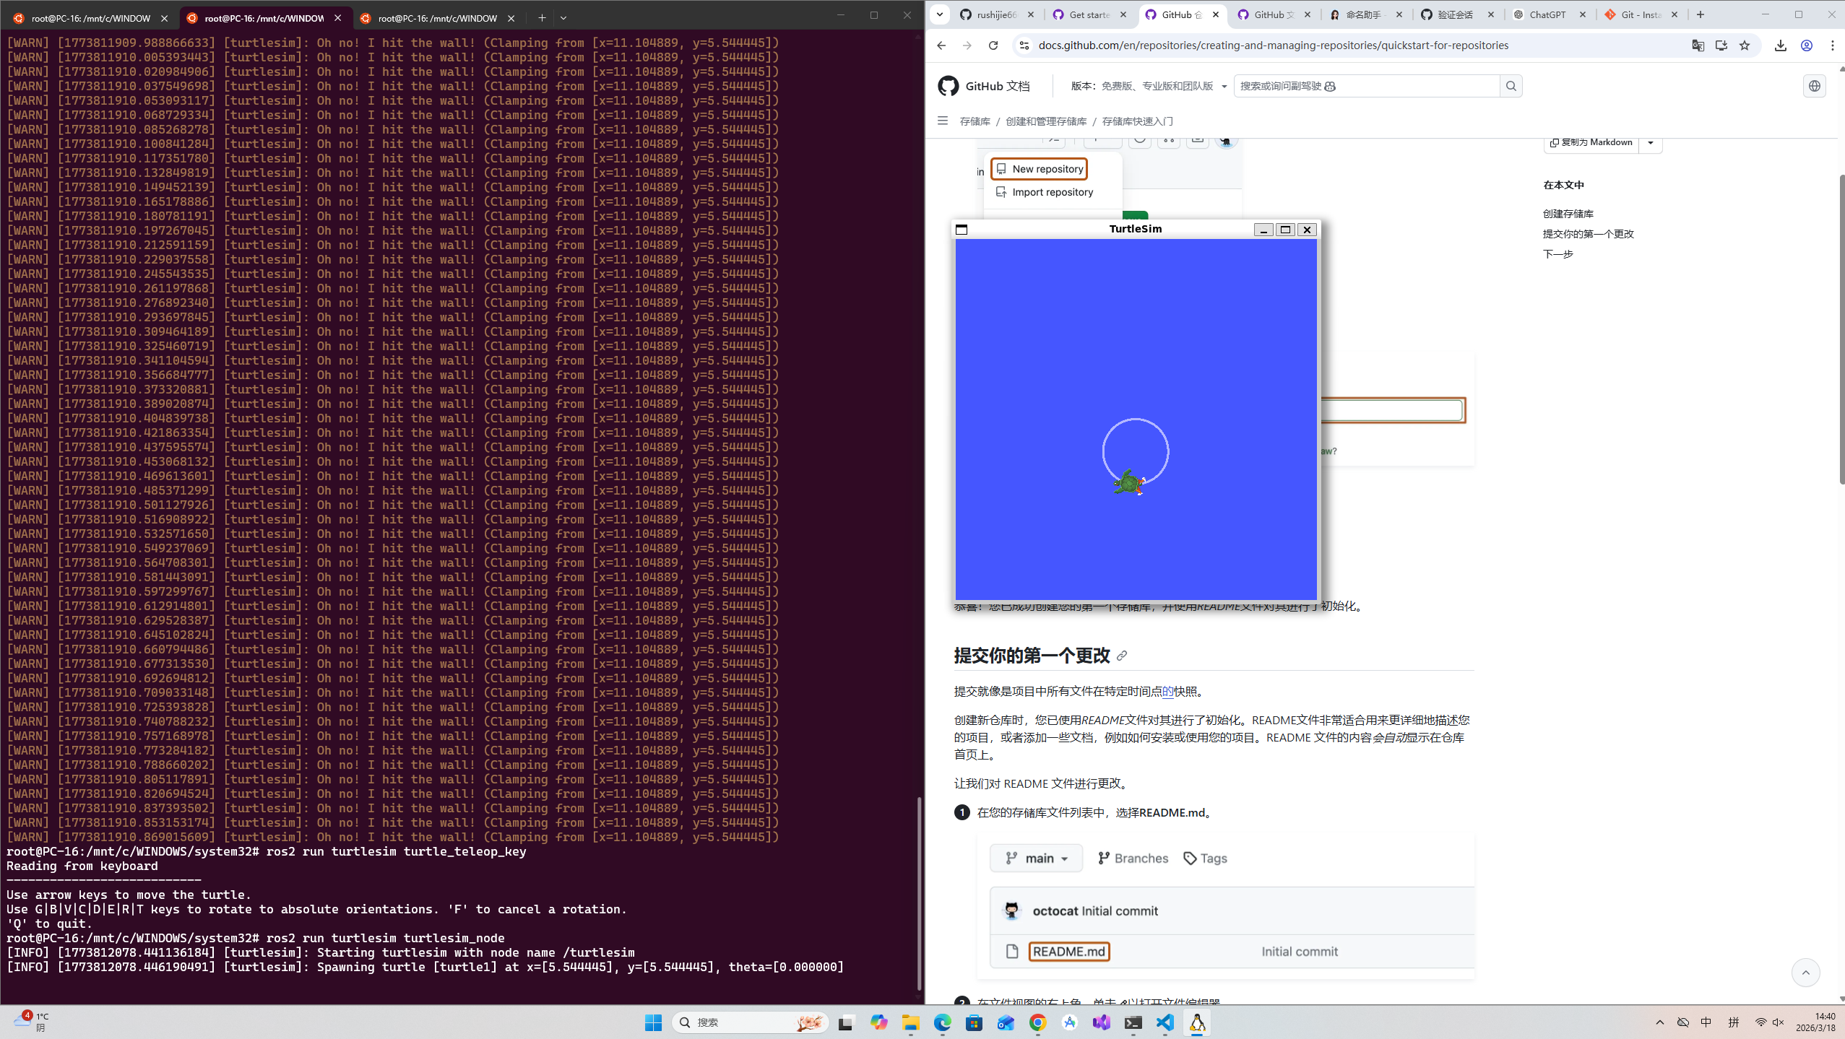
Task: Open Visual Studio Code from taskbar
Action: tap(1165, 1022)
